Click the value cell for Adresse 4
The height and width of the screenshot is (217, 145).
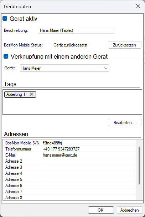pyautogui.click(x=88, y=173)
